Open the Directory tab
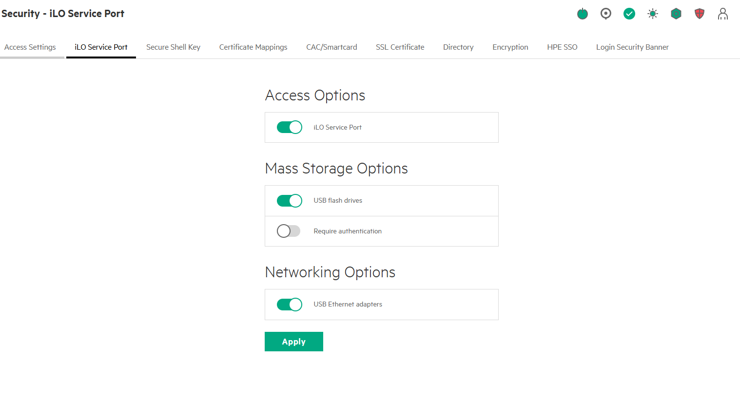 point(458,47)
